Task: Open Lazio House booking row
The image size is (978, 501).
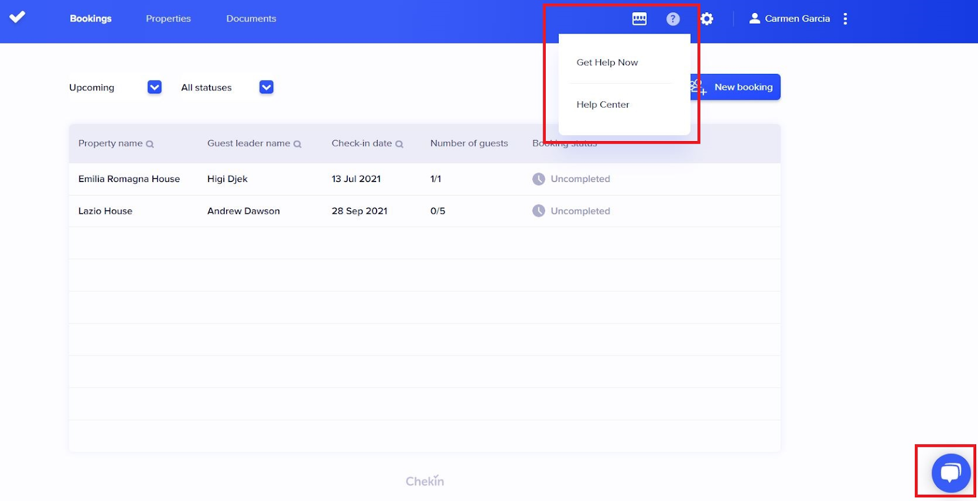Action: [x=105, y=211]
